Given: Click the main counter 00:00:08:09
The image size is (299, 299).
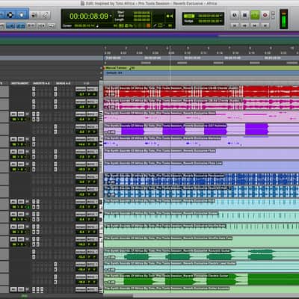Looking at the screenshot, I should pos(89,16).
